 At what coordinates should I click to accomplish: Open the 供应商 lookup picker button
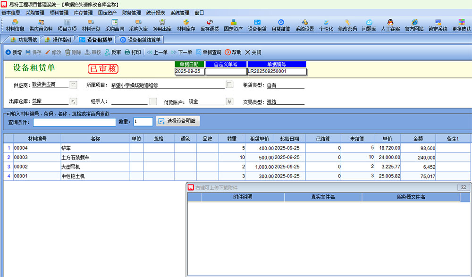coord(73,85)
